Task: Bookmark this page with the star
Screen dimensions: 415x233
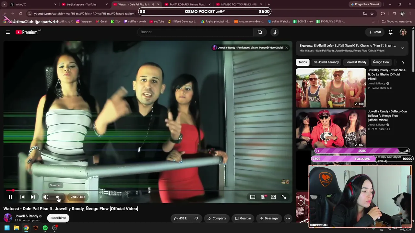Action: click(x=372, y=14)
